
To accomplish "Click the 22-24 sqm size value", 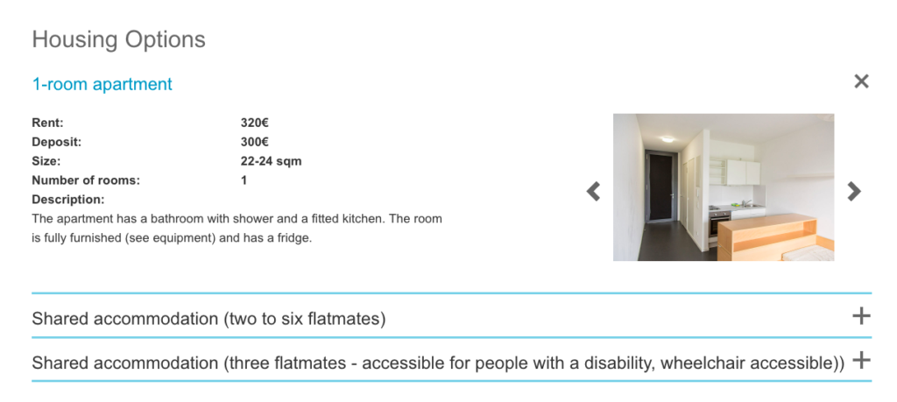I will 271,161.
